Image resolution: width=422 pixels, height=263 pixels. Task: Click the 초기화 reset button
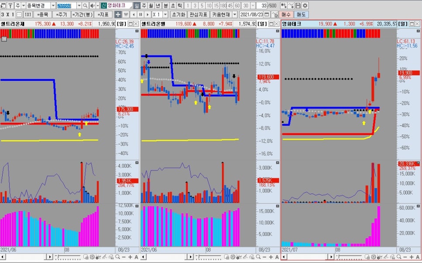click(179, 14)
